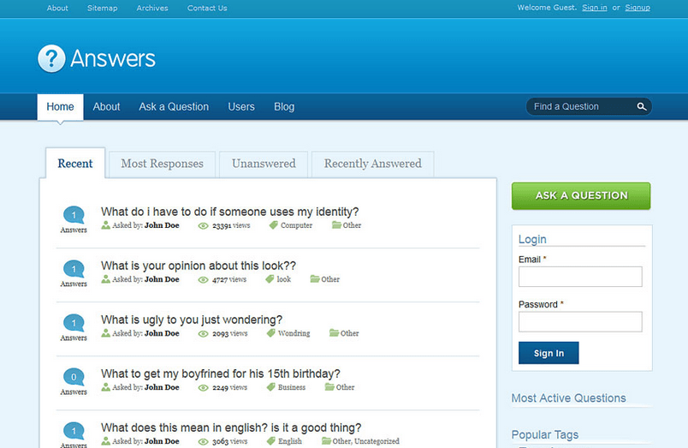Click John Doe author of identity question
The height and width of the screenshot is (448, 688).
pyautogui.click(x=162, y=225)
